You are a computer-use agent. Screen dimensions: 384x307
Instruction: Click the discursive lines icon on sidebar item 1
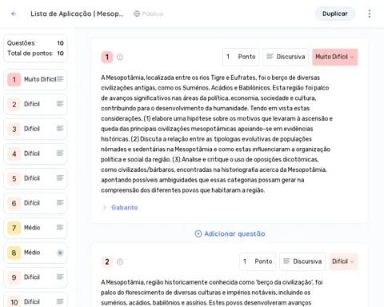[60, 79]
